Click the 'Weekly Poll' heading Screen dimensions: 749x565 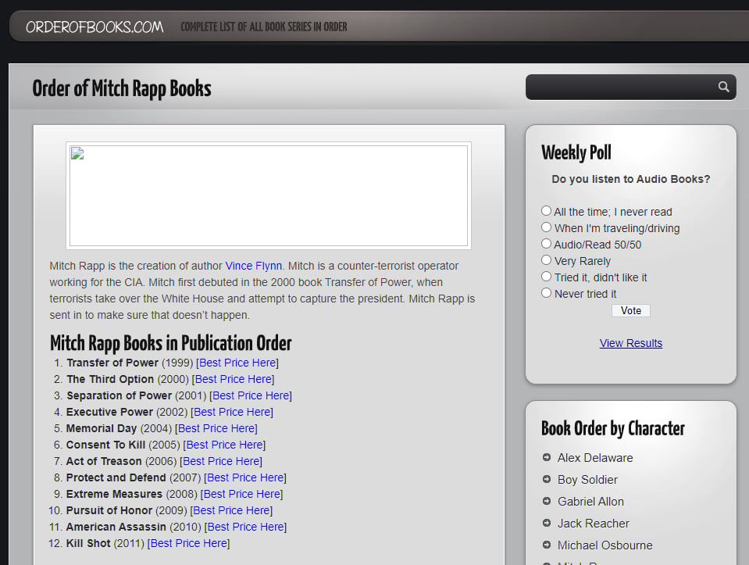576,152
